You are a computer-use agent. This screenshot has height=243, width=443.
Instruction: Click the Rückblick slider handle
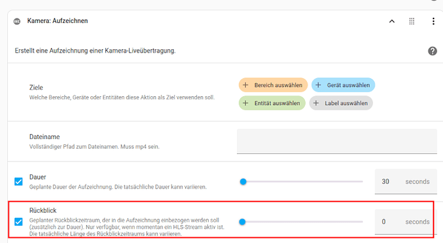click(x=242, y=222)
